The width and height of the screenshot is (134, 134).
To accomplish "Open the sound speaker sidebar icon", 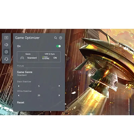I will [x=6, y=45].
